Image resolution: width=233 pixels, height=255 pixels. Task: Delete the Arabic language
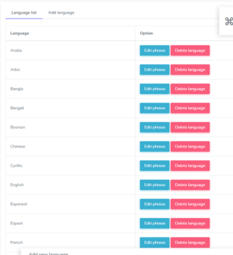[190, 50]
